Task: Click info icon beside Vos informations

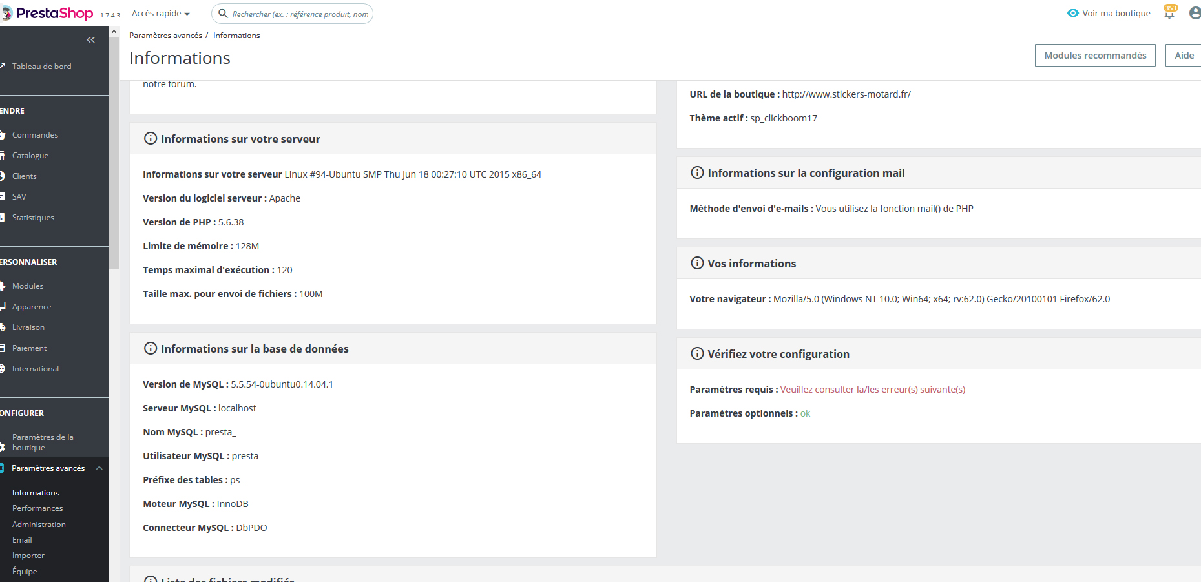Action: pyautogui.click(x=697, y=264)
